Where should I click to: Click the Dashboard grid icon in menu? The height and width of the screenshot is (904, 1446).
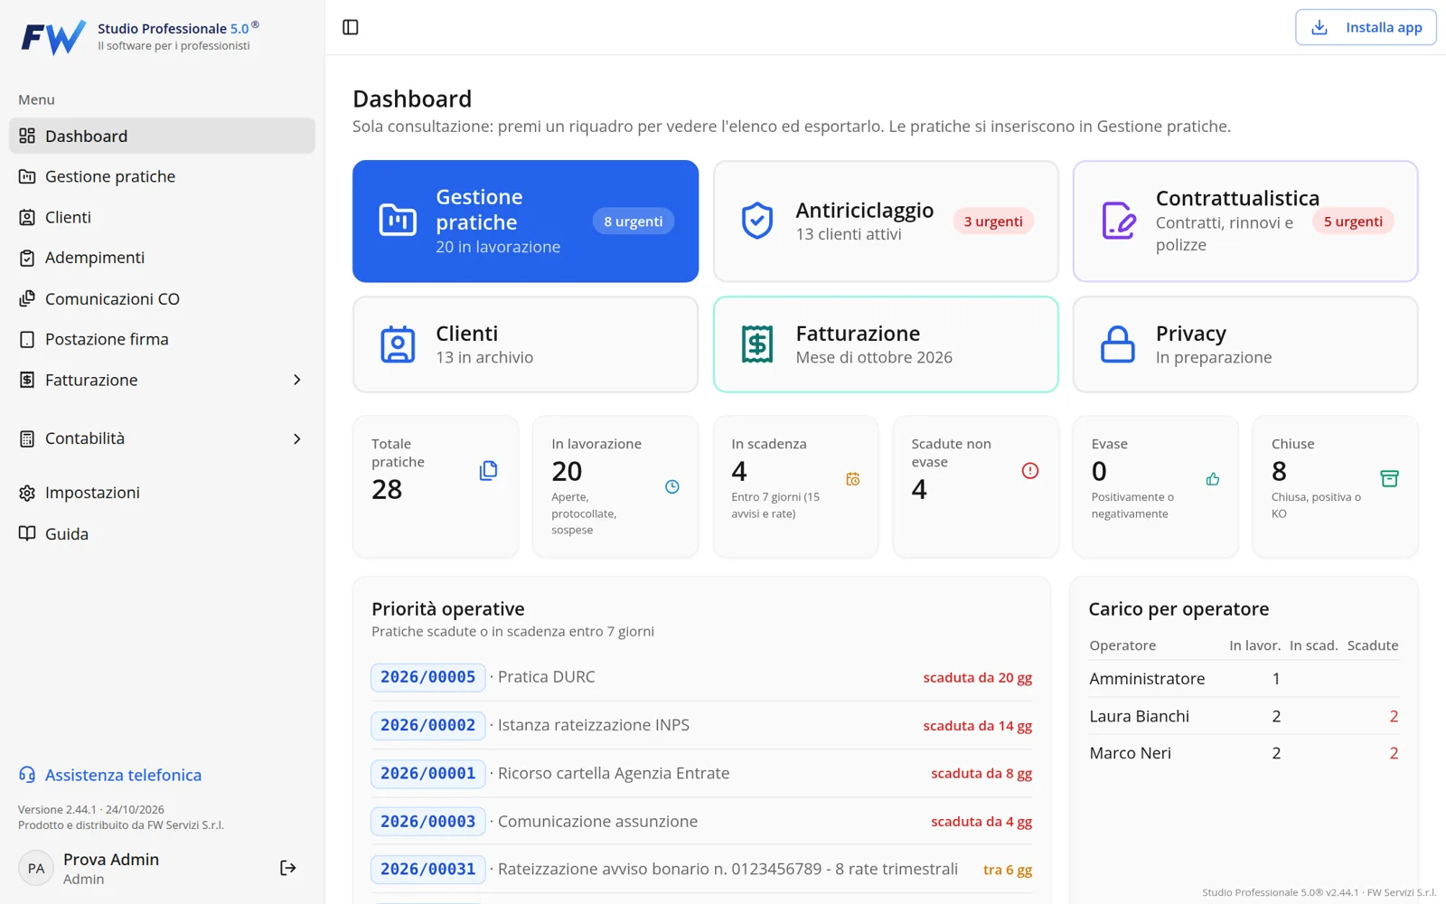pos(27,136)
